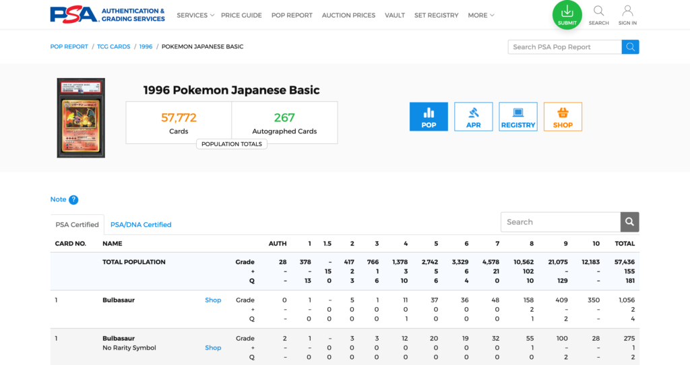Click the 1996 Pokemon Japanese Basic heading
This screenshot has width=690, height=365.
[232, 90]
